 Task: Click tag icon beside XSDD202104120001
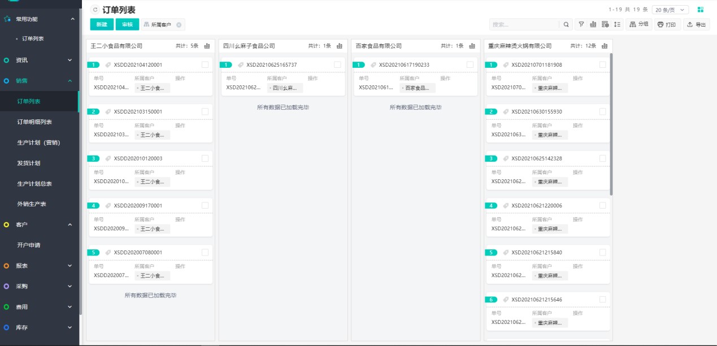pos(108,64)
